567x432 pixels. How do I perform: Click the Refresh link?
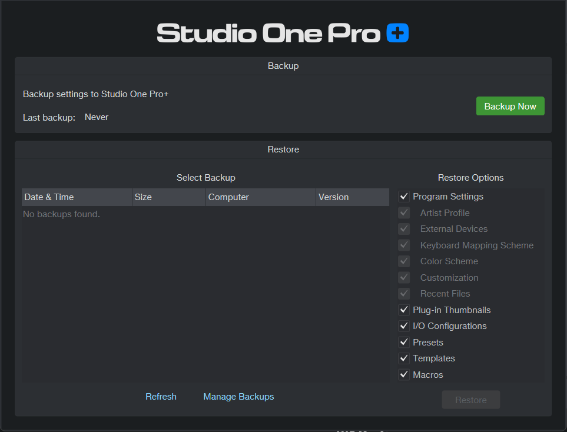pos(161,397)
